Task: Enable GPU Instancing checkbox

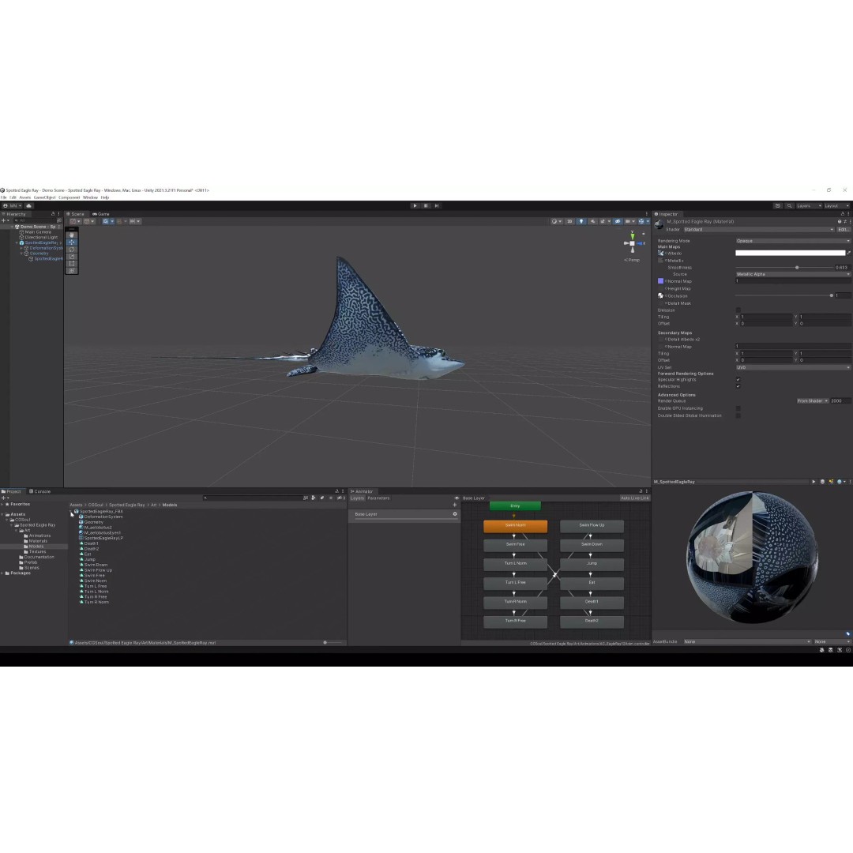Action: 738,408
